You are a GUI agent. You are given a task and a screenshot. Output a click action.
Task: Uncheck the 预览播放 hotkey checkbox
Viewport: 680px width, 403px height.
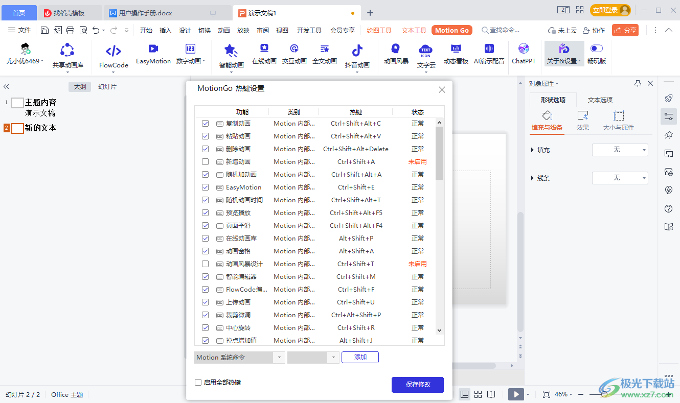[x=206, y=213]
